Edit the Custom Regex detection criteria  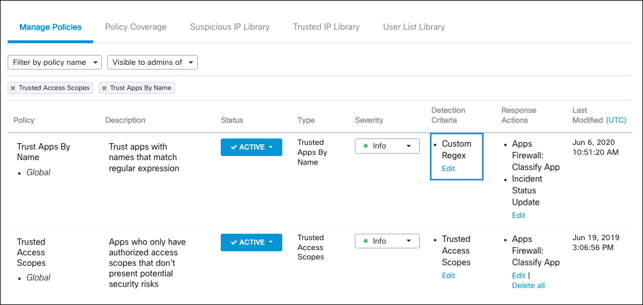click(x=449, y=169)
